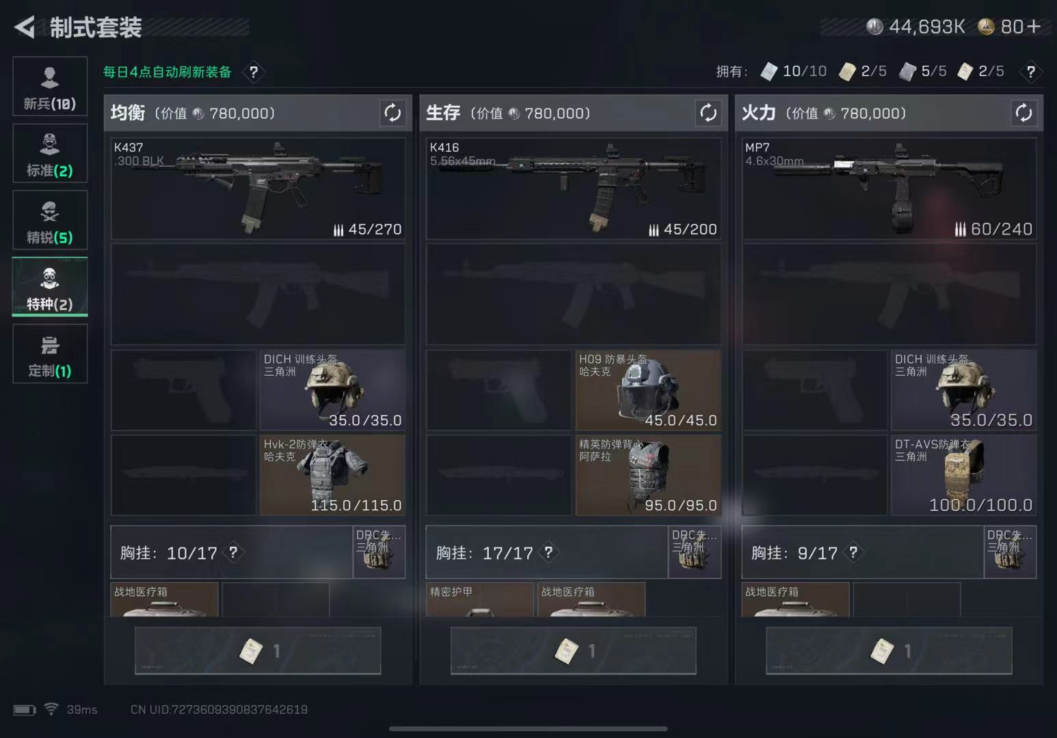Redeem 生存 set with one ticket
This screenshot has height=738, width=1057.
click(574, 651)
